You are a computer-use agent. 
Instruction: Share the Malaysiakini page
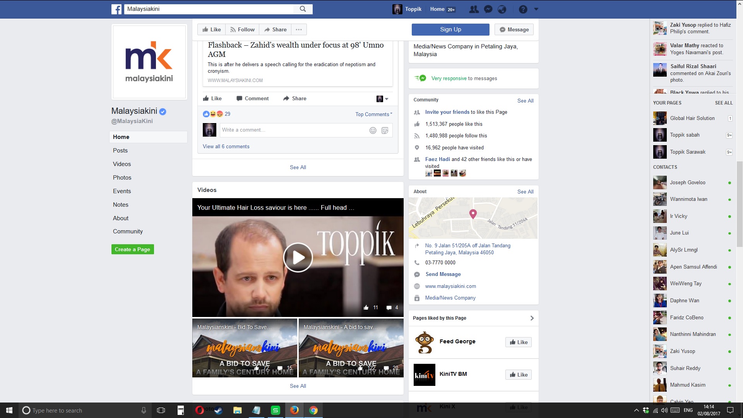coord(275,29)
